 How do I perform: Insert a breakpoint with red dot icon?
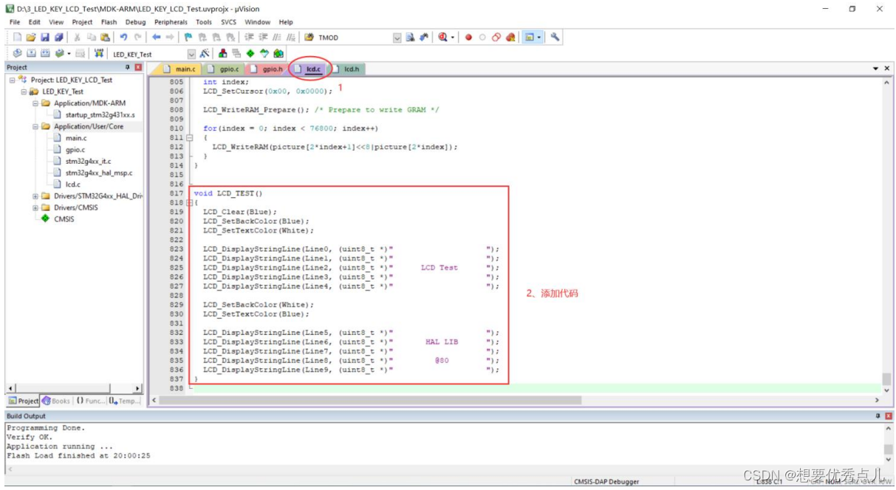[468, 37]
